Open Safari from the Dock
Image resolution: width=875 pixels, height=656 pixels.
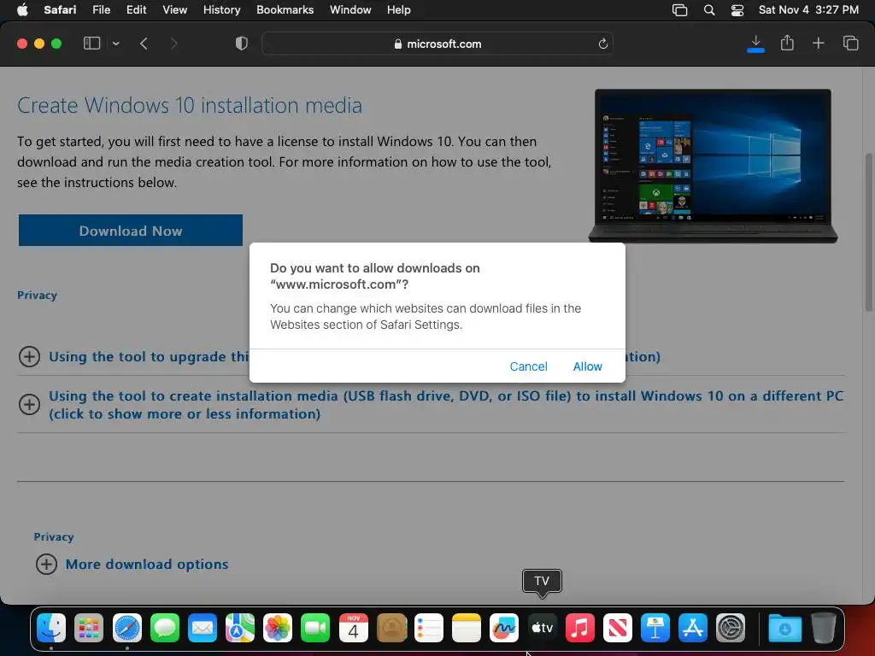[126, 628]
